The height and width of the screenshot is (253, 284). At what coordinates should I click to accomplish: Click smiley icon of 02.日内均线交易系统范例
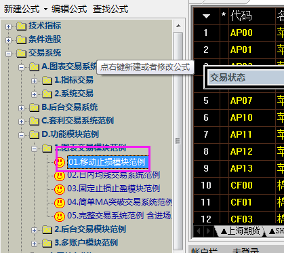point(60,176)
